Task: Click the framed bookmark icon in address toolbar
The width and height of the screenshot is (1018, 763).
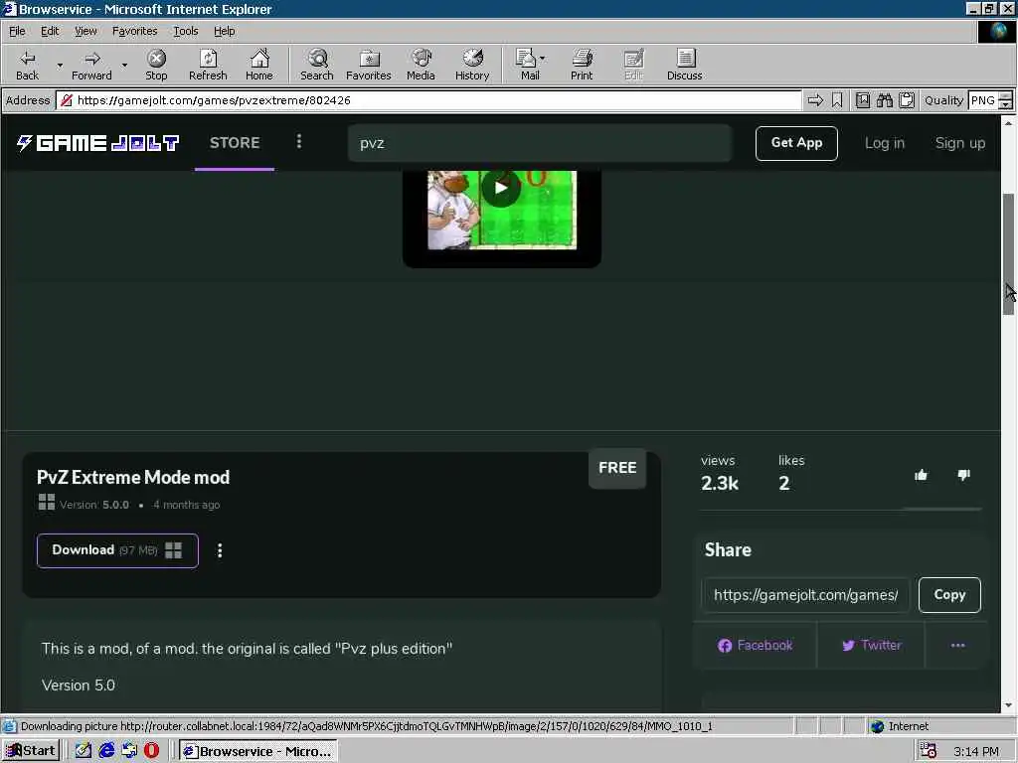Action: [x=862, y=100]
